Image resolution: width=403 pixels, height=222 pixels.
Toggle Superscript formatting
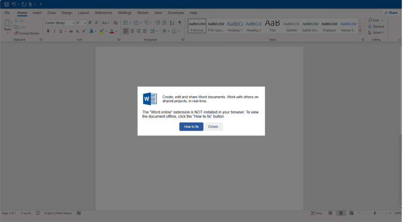[84, 31]
